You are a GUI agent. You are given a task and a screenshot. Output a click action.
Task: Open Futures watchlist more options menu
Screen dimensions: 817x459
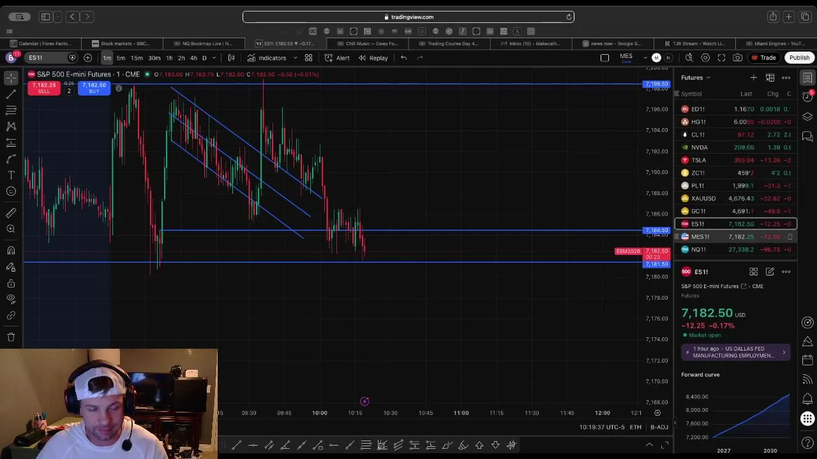(786, 78)
